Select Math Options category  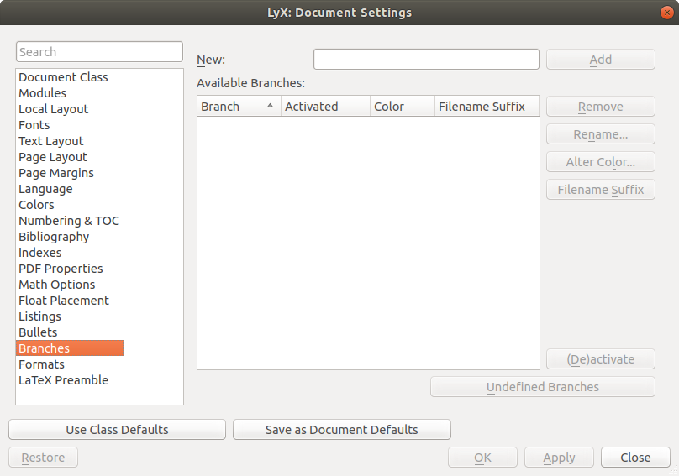[58, 285]
